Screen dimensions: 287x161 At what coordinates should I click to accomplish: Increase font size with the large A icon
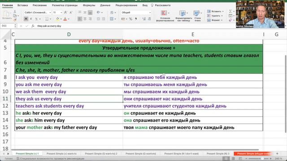(x=65, y=13)
